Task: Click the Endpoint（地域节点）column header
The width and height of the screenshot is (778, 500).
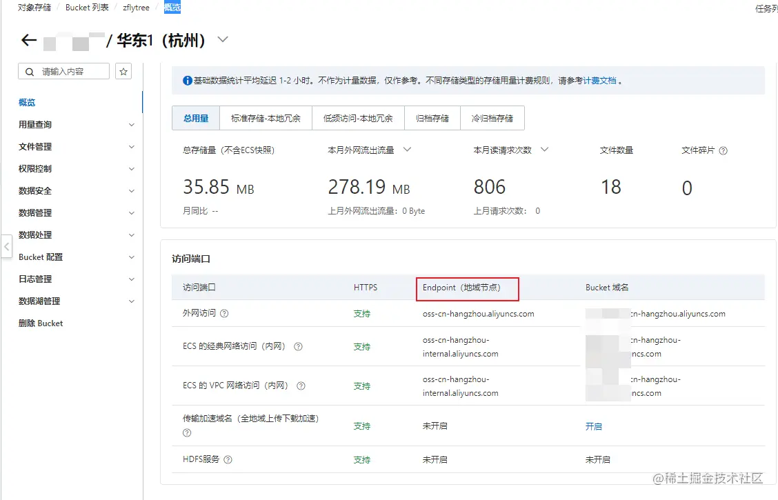Action: click(x=461, y=288)
